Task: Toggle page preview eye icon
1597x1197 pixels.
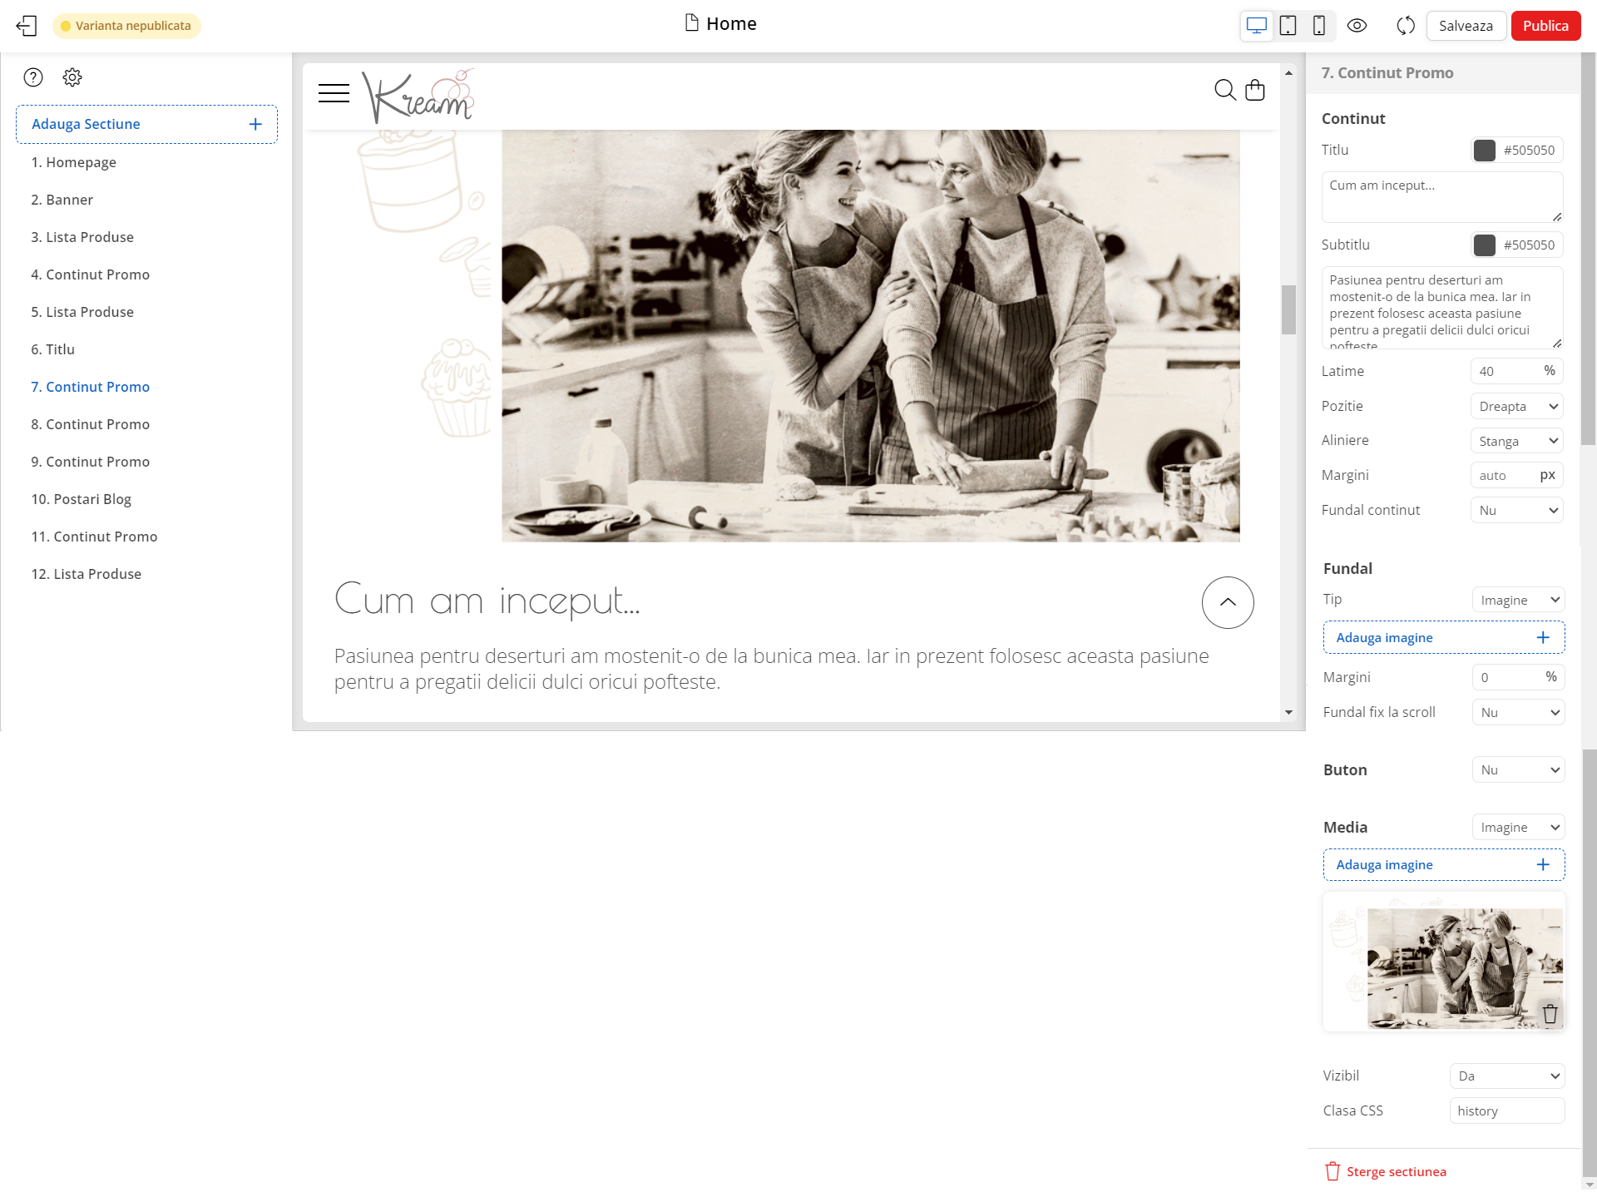Action: [1357, 26]
